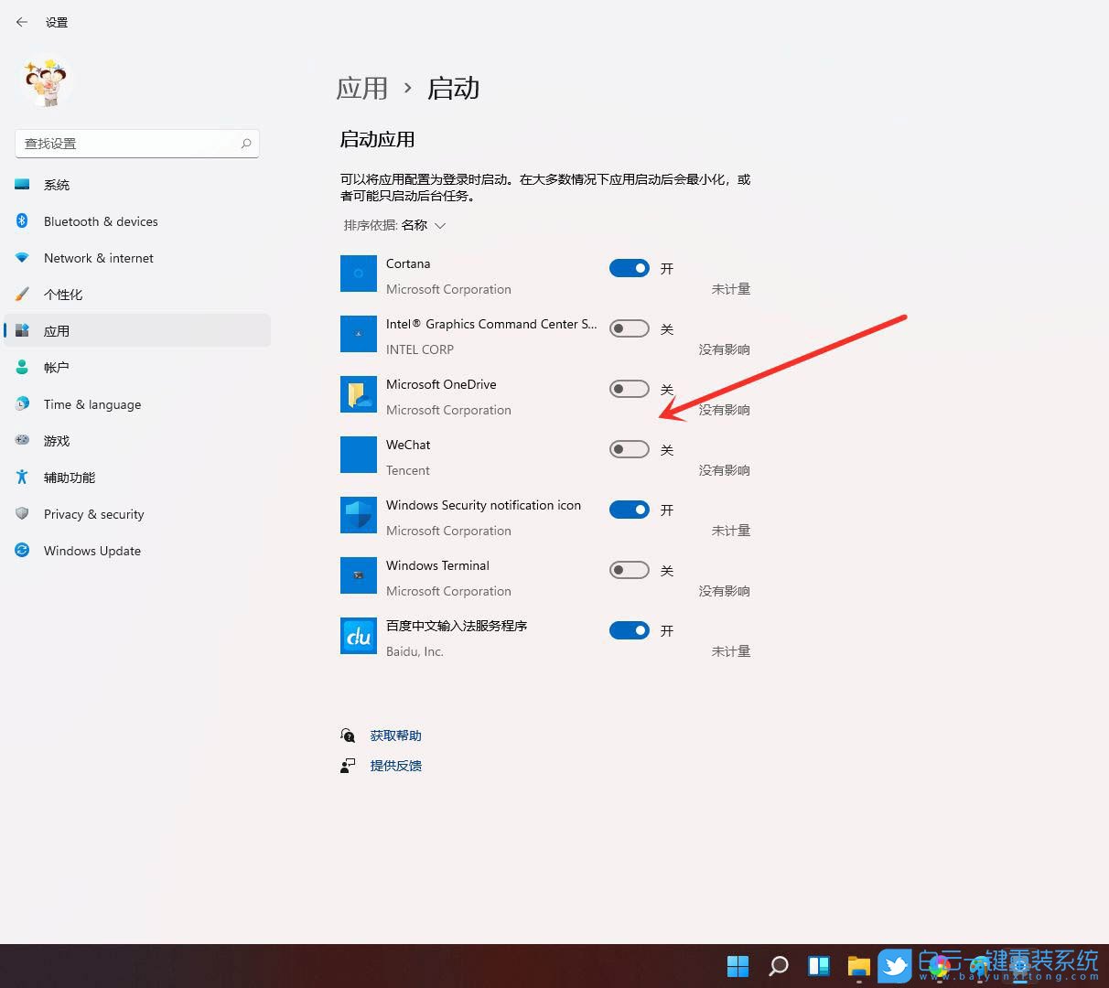This screenshot has width=1109, height=988.
Task: Click the 提供反馈 link
Action: (395, 766)
